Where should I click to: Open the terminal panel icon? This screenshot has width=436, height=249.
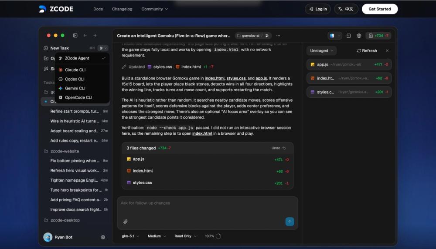pos(348,36)
